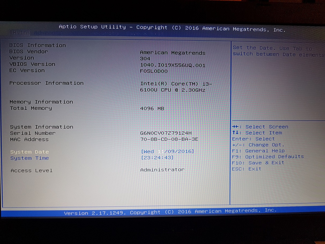
Task: Click the ESC: Exit hint
Action: pyautogui.click(x=247, y=169)
